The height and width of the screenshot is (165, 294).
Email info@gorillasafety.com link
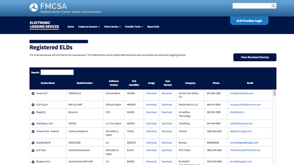(242, 93)
